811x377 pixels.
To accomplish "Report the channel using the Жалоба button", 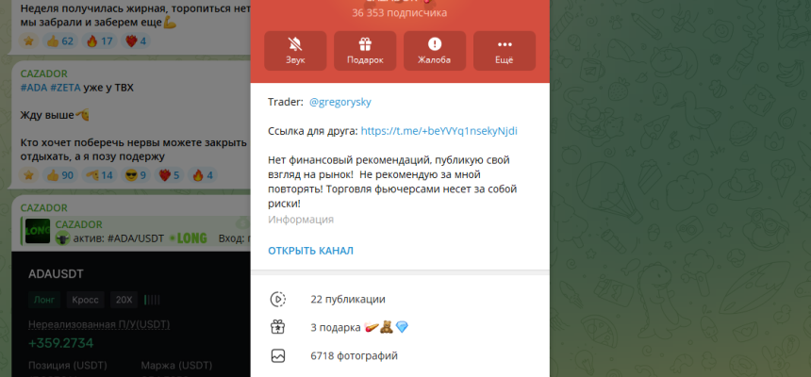I will click(434, 51).
